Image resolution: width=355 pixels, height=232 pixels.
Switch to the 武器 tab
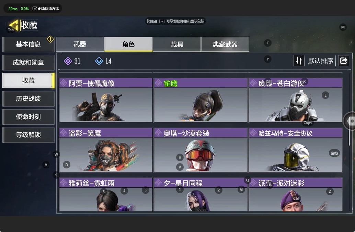(80, 44)
